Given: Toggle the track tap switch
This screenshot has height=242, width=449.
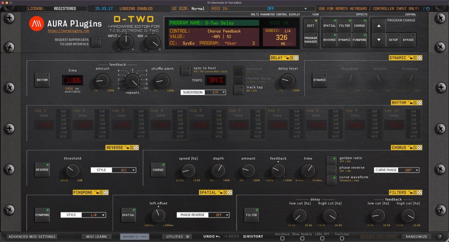Looking at the screenshot, I should pos(239,90).
